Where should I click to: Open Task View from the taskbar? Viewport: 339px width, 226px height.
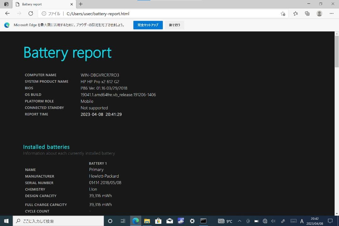pos(123,221)
